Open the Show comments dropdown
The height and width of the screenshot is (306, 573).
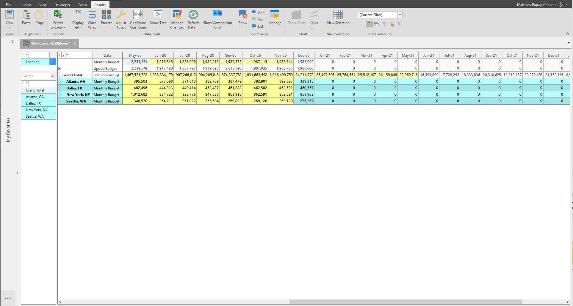243,19
